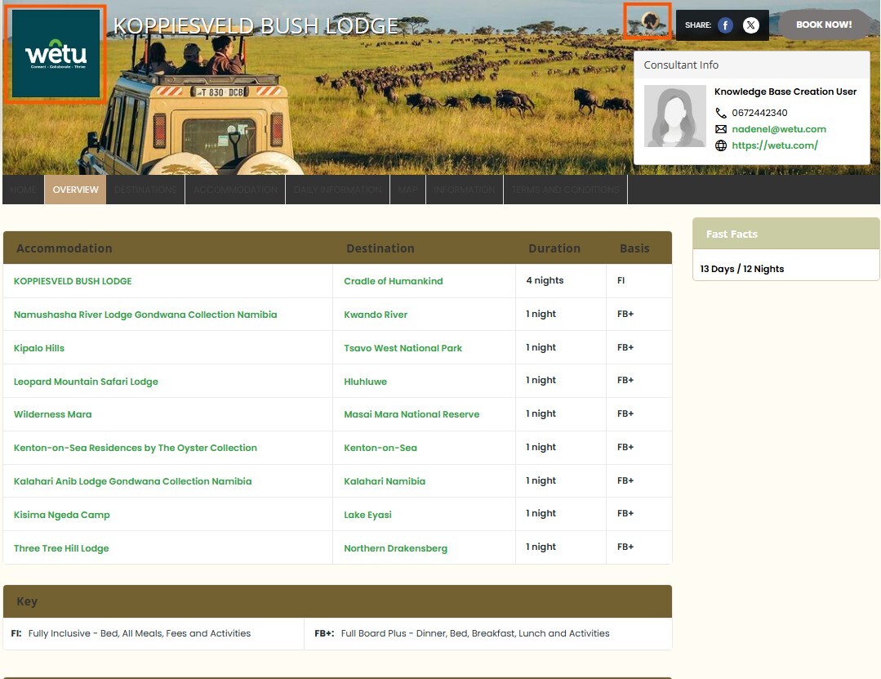Click the phone icon in Consultant Info
Screen dimensions: 881x679
[721, 113]
